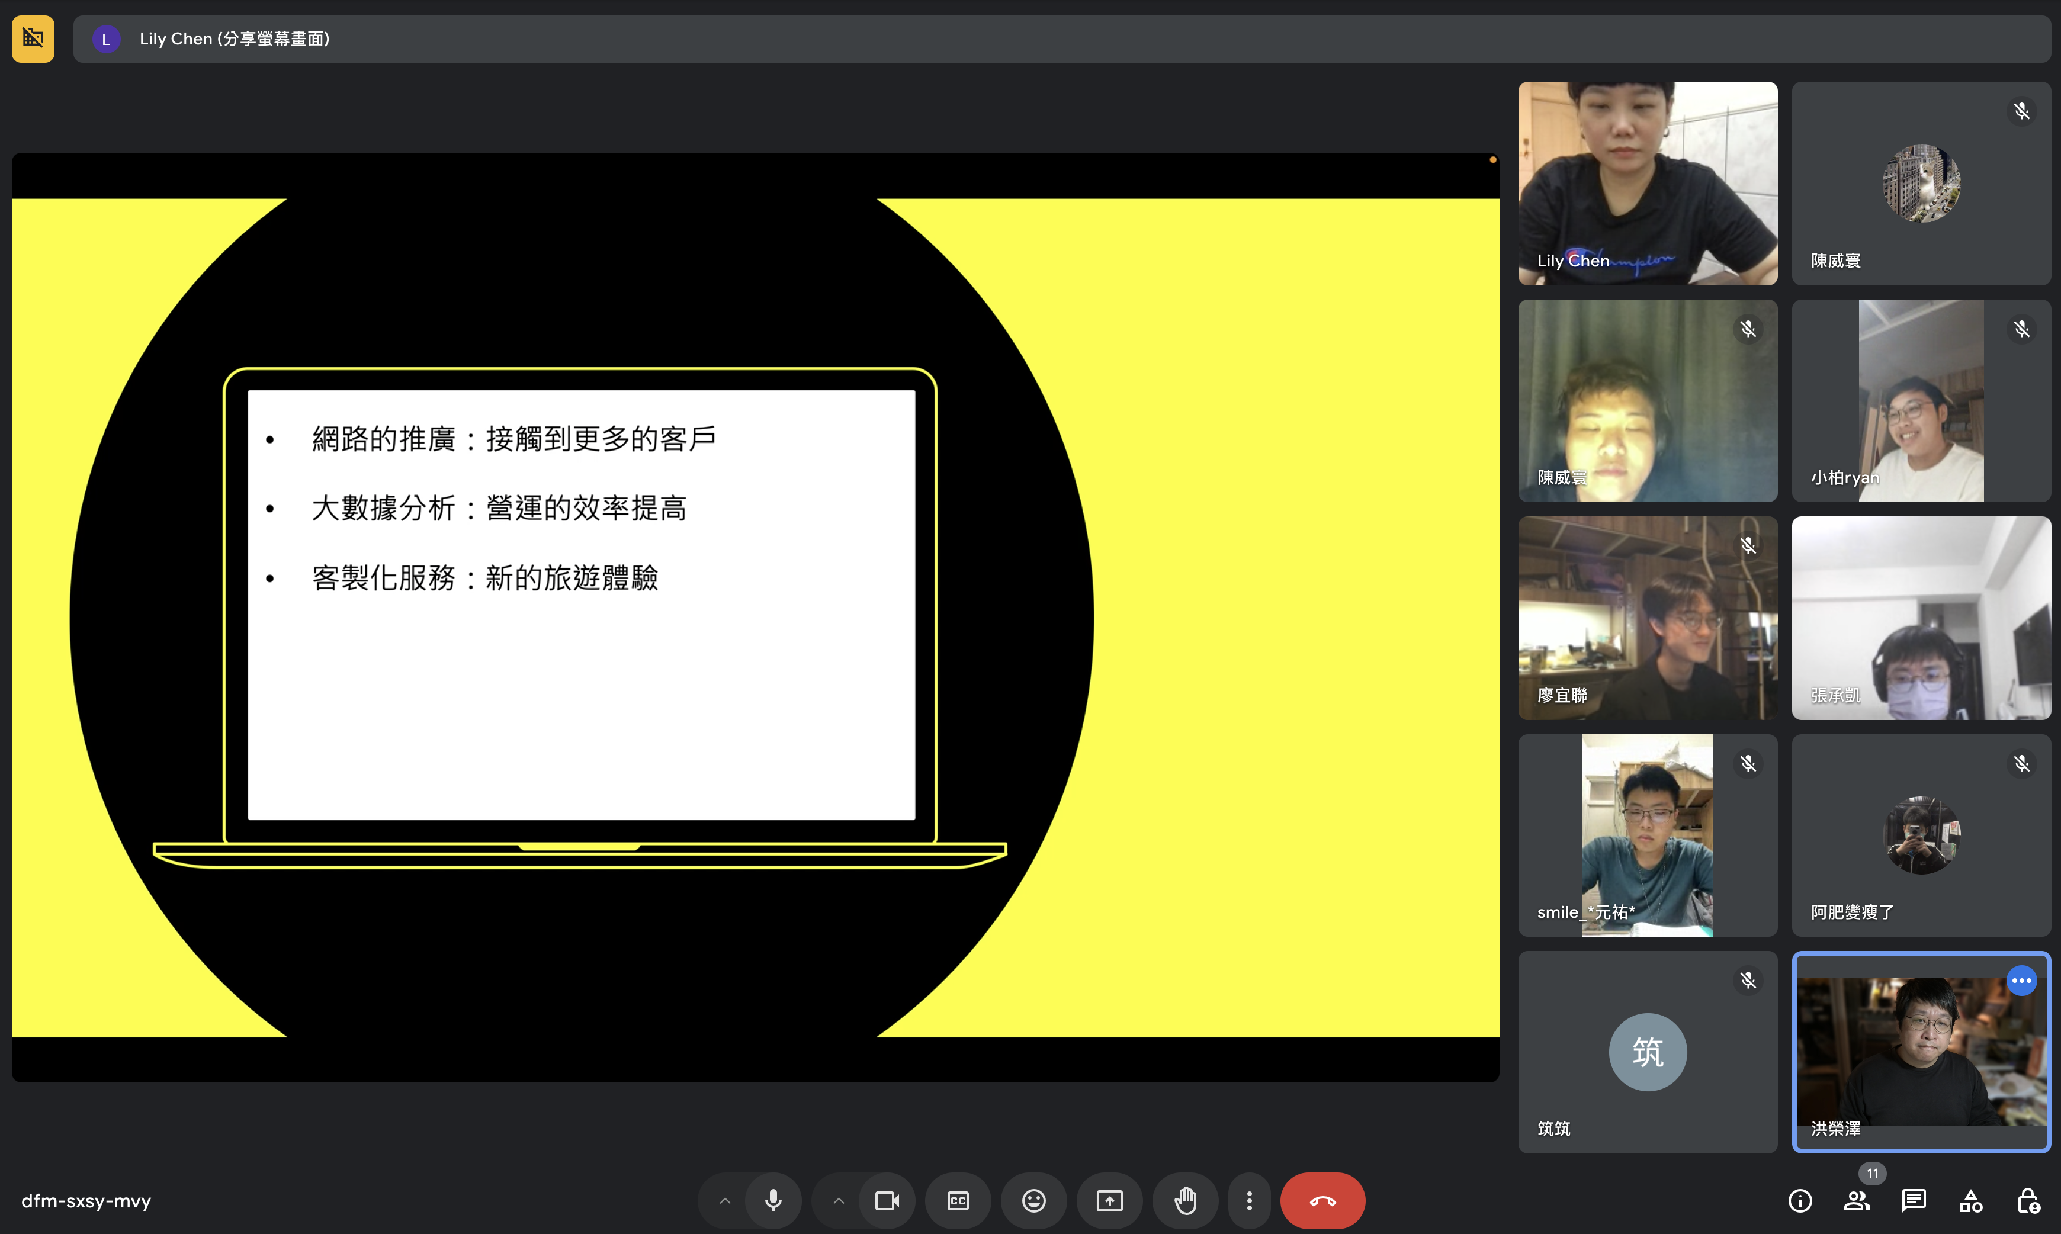2061x1234 pixels.
Task: Show the participants list
Action: click(x=1857, y=1200)
